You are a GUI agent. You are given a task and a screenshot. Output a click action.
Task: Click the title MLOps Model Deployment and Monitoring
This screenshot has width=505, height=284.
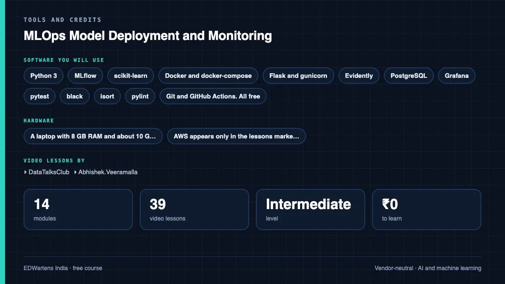[x=148, y=36]
